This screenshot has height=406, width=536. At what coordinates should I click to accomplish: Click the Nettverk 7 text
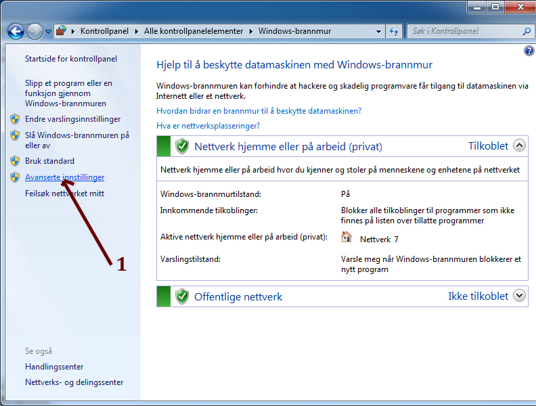pos(379,240)
